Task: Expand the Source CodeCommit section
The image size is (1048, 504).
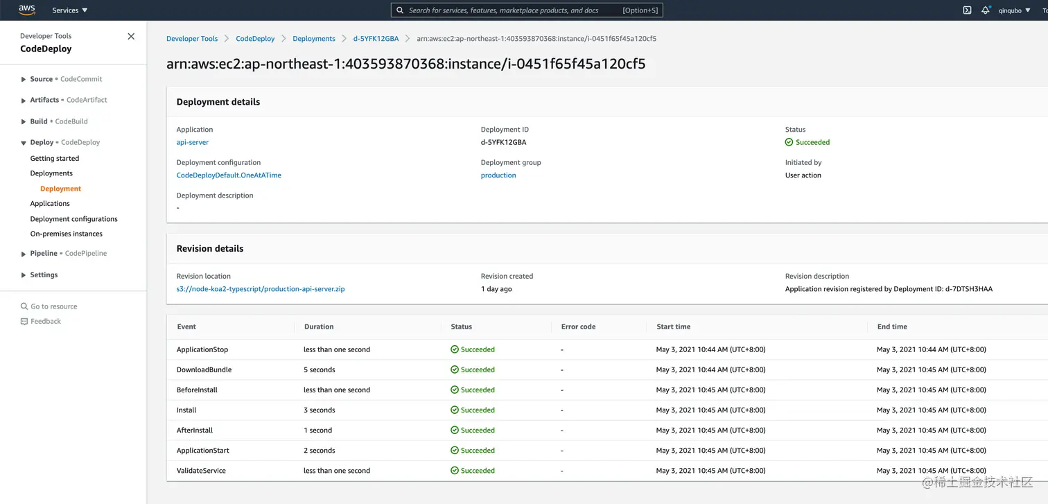Action: click(23, 78)
